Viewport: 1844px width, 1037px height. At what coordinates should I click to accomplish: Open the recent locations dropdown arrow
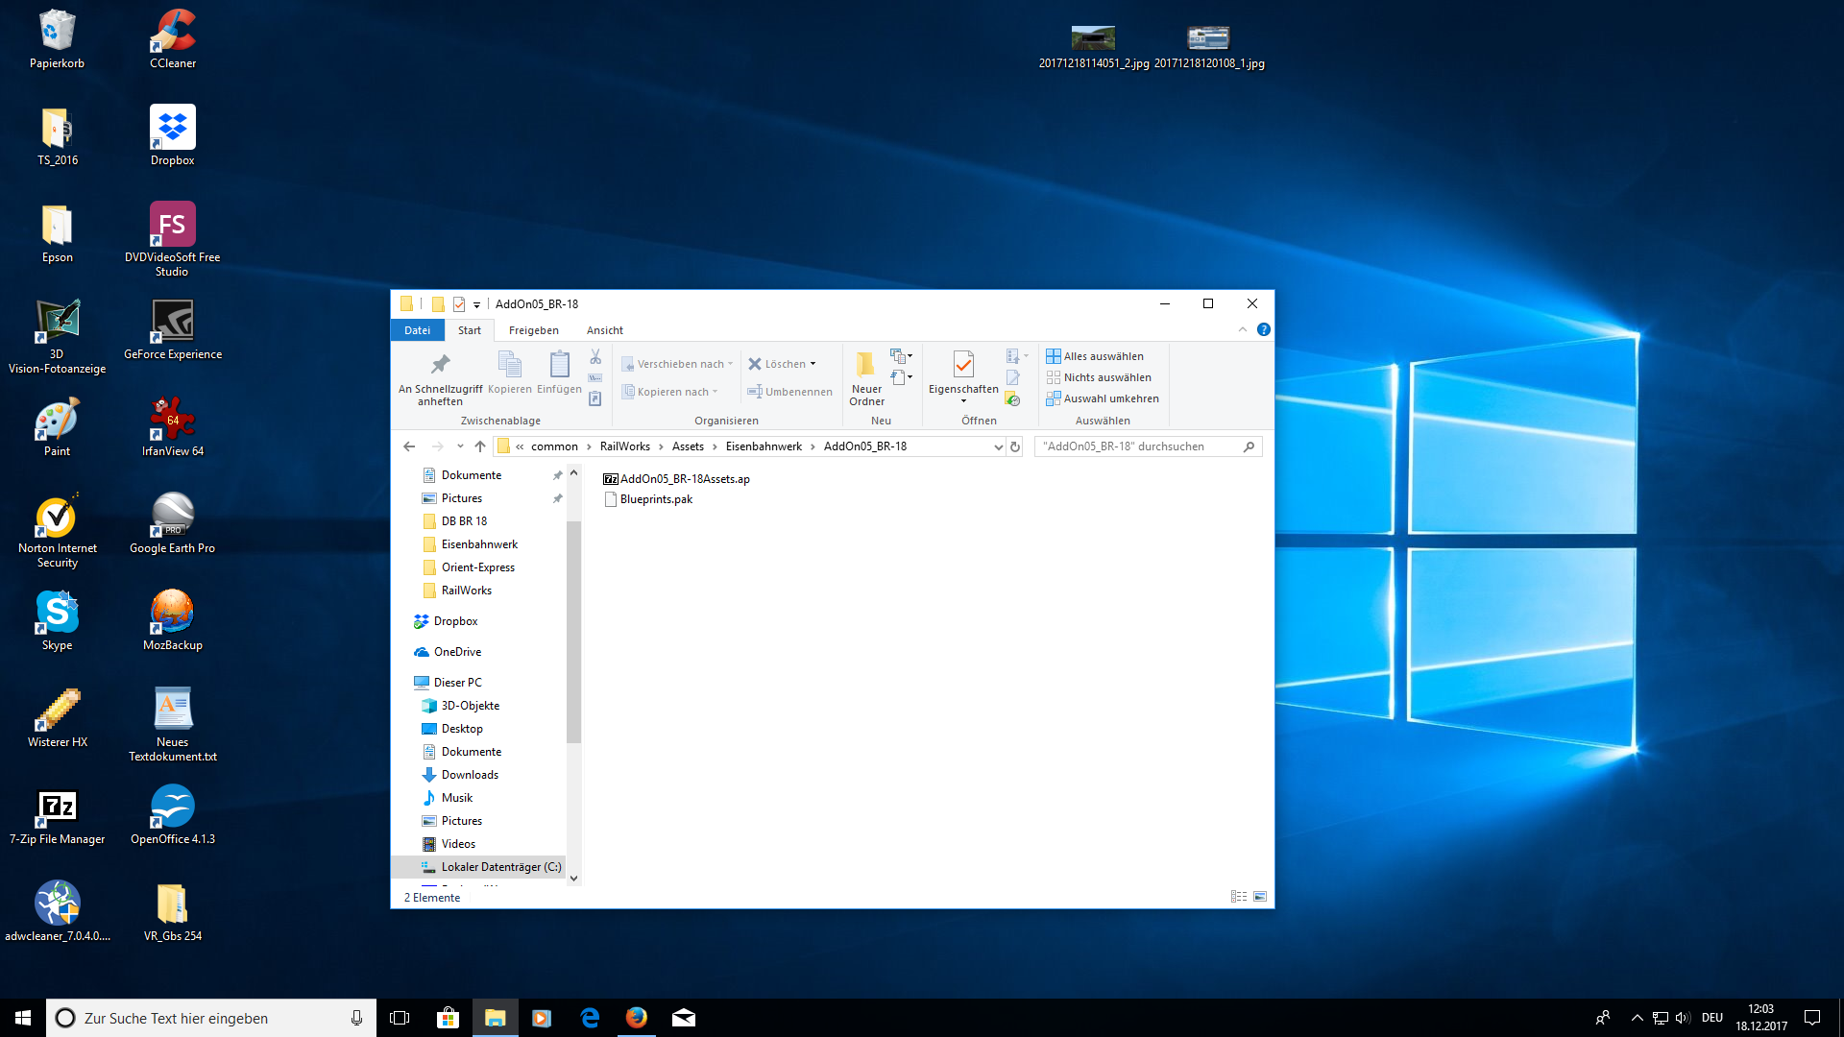coord(460,446)
